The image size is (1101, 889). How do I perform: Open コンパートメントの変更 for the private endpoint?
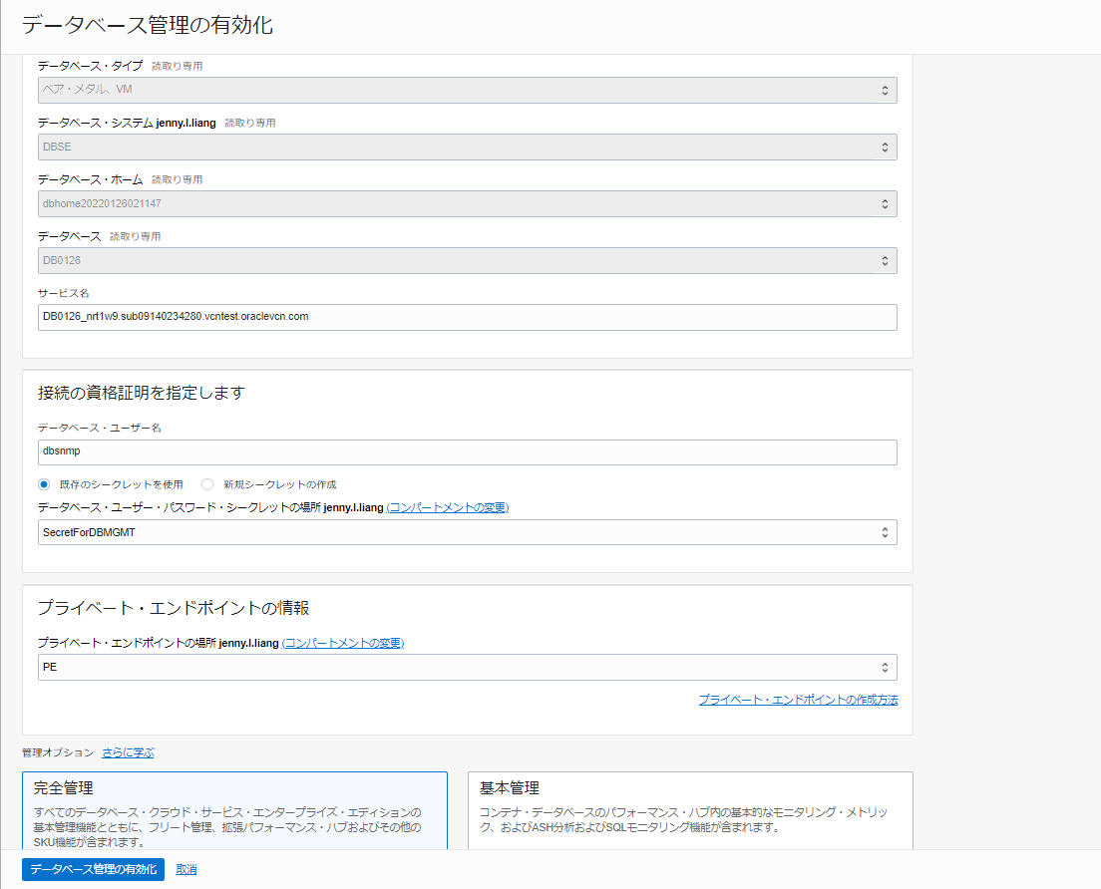(x=345, y=643)
